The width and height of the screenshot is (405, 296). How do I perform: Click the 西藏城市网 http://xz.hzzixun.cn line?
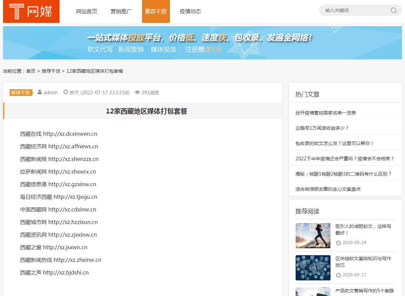[59, 222]
